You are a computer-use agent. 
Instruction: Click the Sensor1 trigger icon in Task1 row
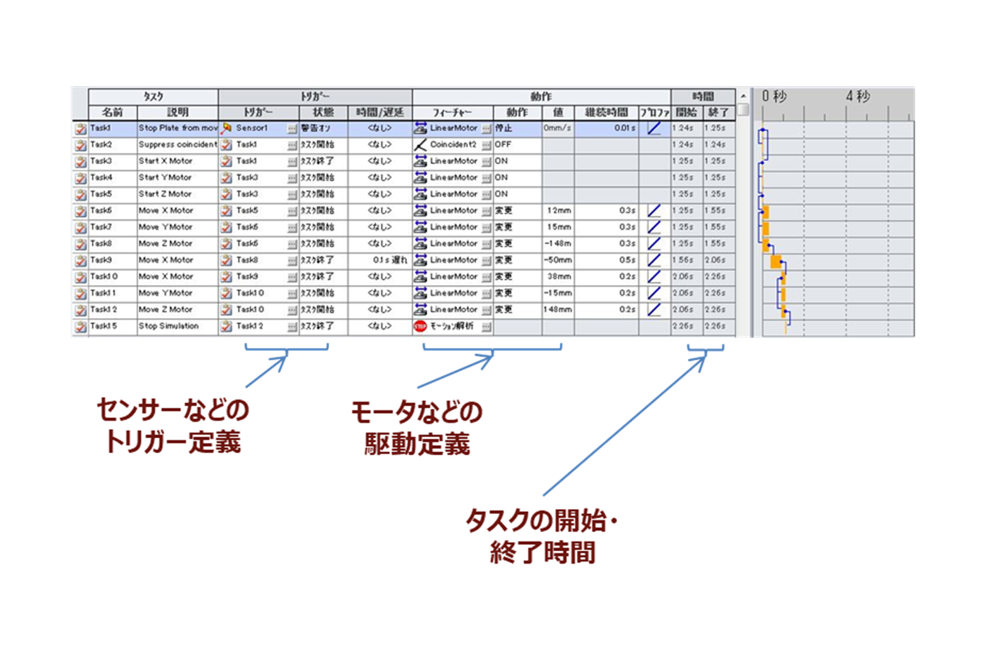point(227,128)
